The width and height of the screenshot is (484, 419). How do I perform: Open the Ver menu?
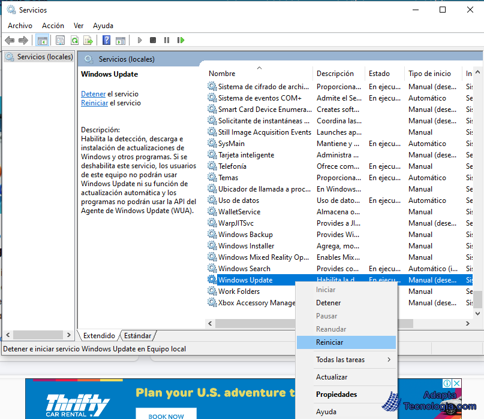tap(79, 26)
